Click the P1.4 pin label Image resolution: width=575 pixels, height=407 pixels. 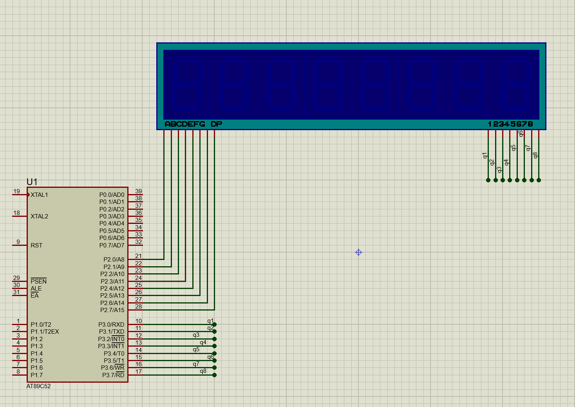(36, 354)
